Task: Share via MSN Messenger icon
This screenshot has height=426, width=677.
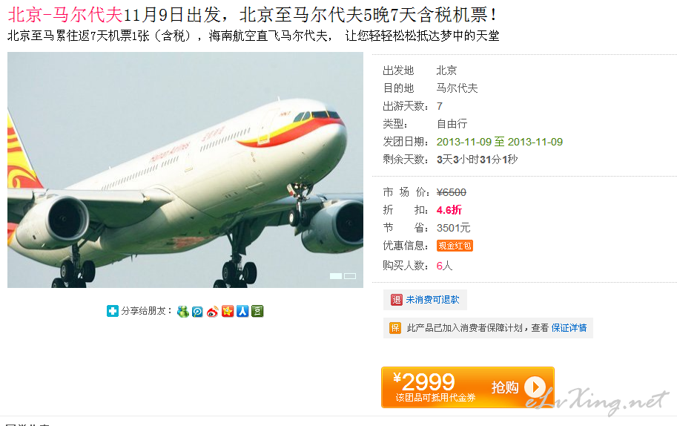Action: (183, 311)
